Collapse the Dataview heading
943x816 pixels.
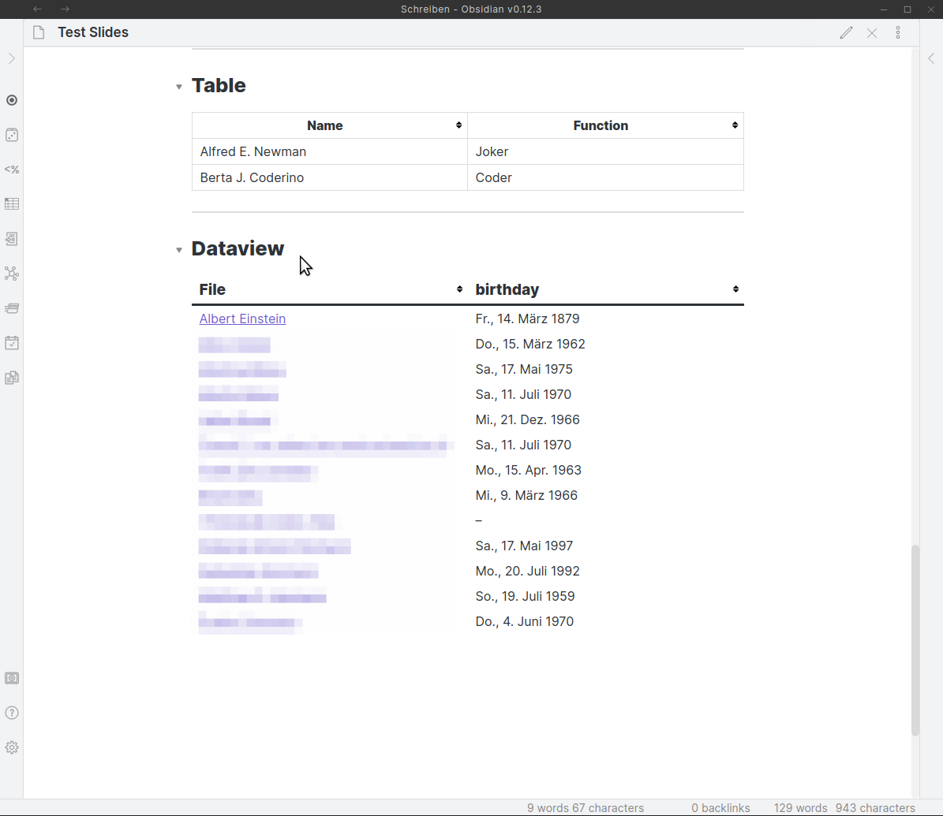tap(179, 249)
